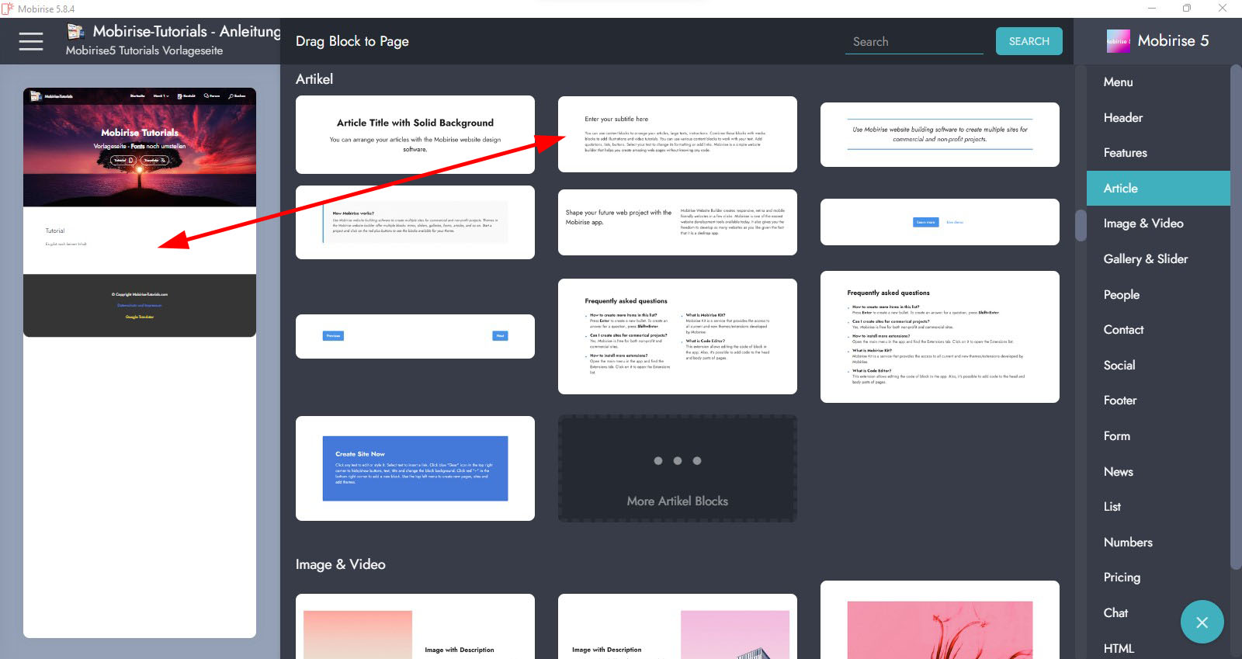Viewport: 1242px width, 659px height.
Task: Click the Mobirise 5 logo icon
Action: tap(1119, 41)
